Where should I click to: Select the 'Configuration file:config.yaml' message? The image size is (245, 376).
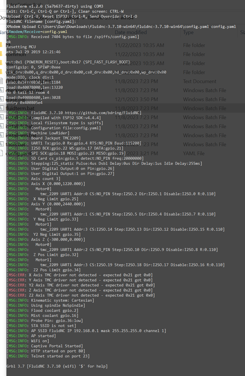54,128
